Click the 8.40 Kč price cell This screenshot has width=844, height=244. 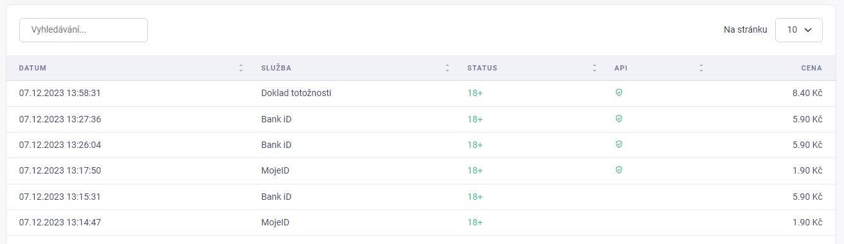(x=807, y=93)
